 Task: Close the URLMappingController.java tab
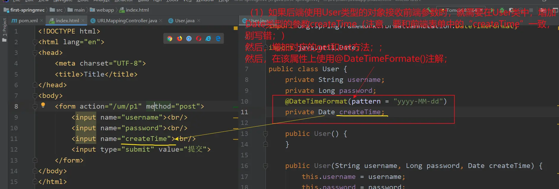click(x=161, y=20)
